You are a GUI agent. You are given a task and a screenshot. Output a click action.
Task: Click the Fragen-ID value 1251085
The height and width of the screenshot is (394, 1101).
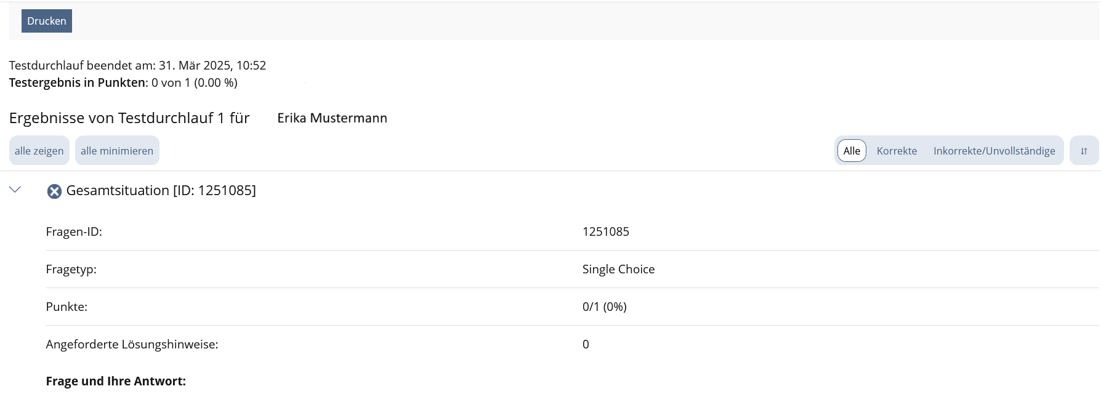click(x=606, y=231)
